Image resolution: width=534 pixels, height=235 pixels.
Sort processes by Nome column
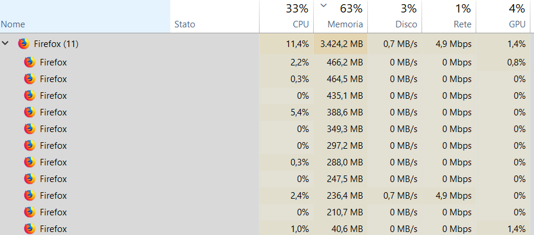coord(85,16)
